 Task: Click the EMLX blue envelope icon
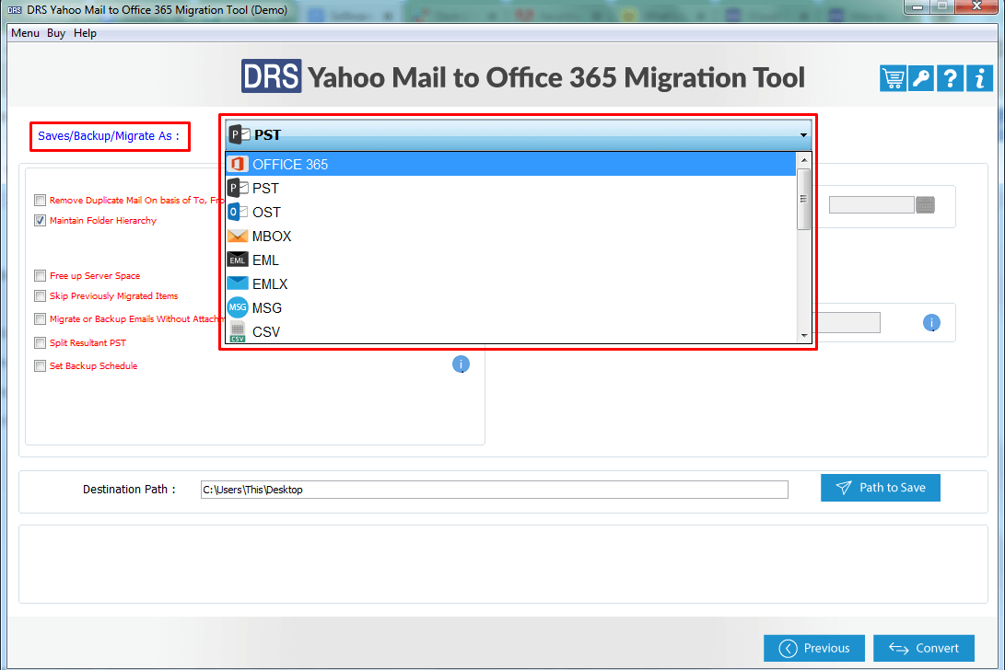(x=238, y=283)
